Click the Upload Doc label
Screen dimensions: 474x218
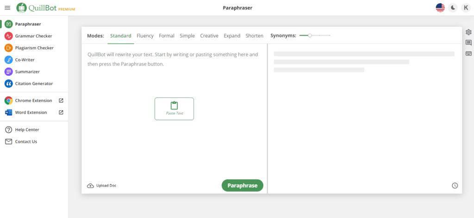click(106, 186)
